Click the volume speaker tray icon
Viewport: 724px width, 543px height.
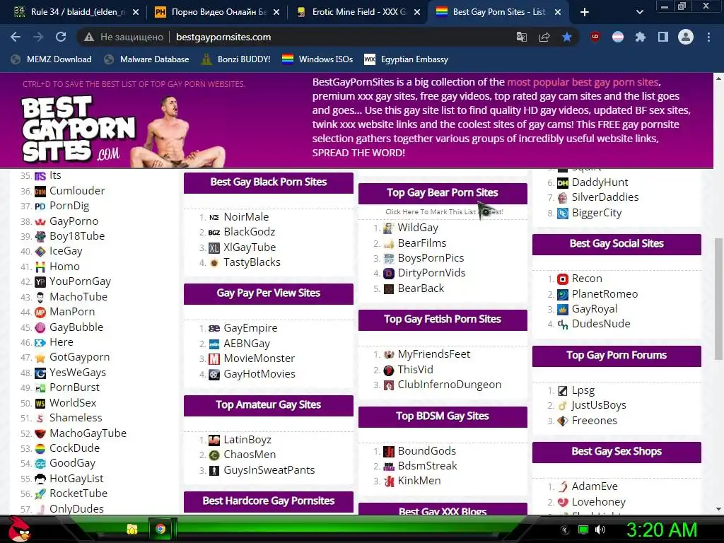600,530
